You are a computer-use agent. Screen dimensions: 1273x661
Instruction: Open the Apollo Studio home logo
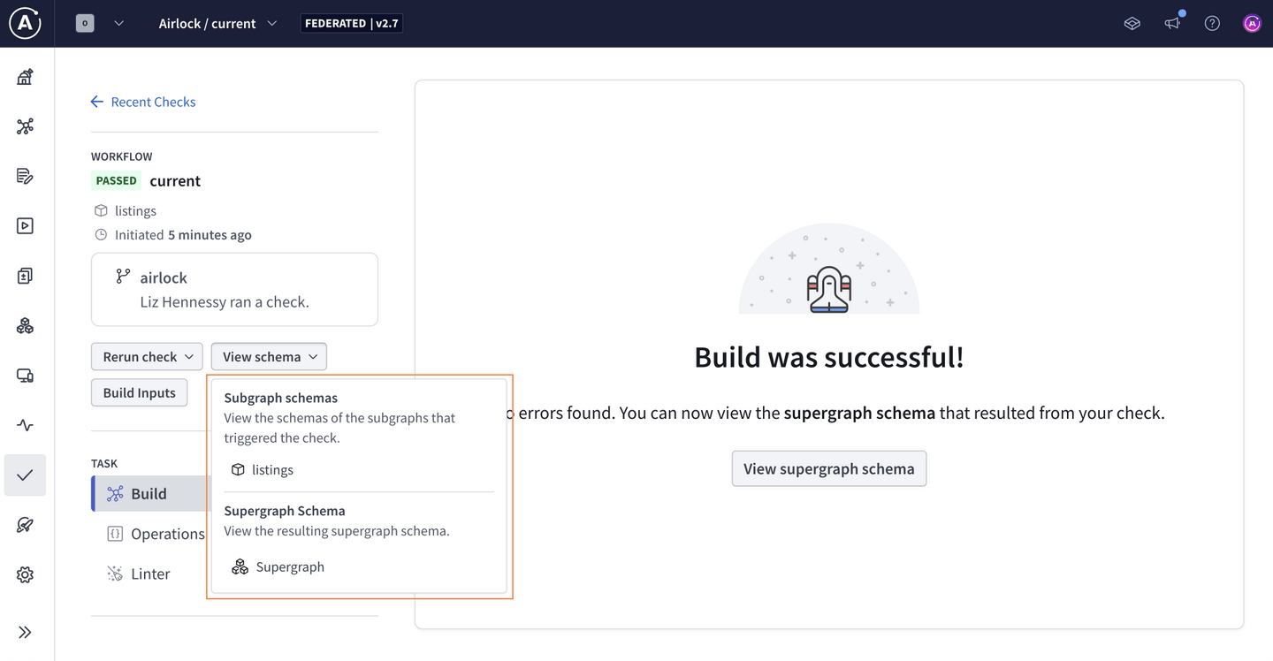pyautogui.click(x=25, y=24)
